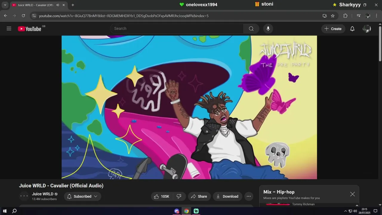Download the video
Image resolution: width=382 pixels, height=215 pixels.
tap(227, 196)
